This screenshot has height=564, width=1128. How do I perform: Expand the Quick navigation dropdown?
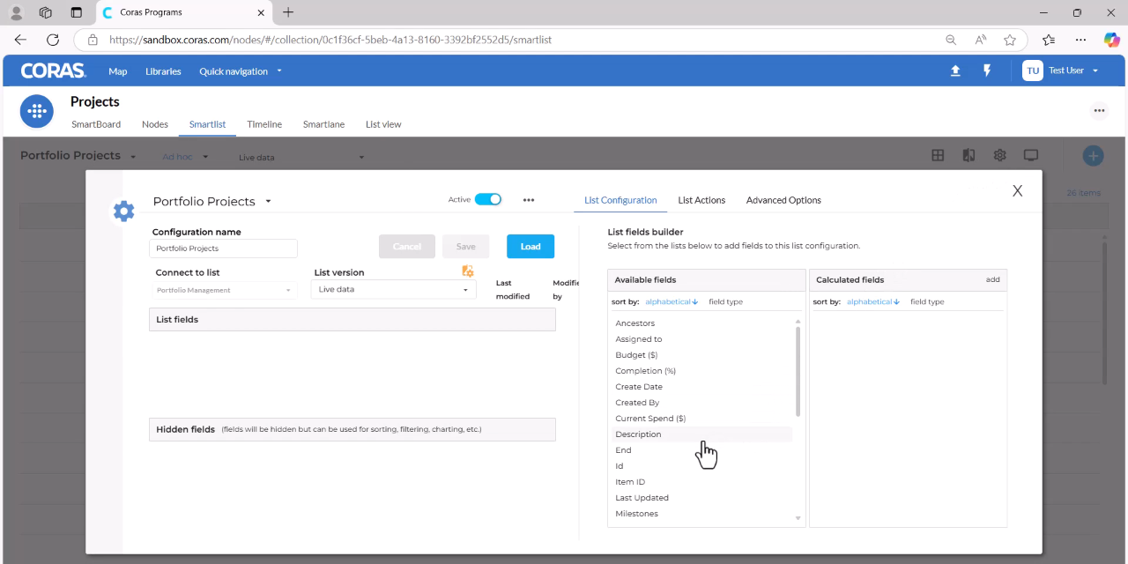click(x=241, y=71)
